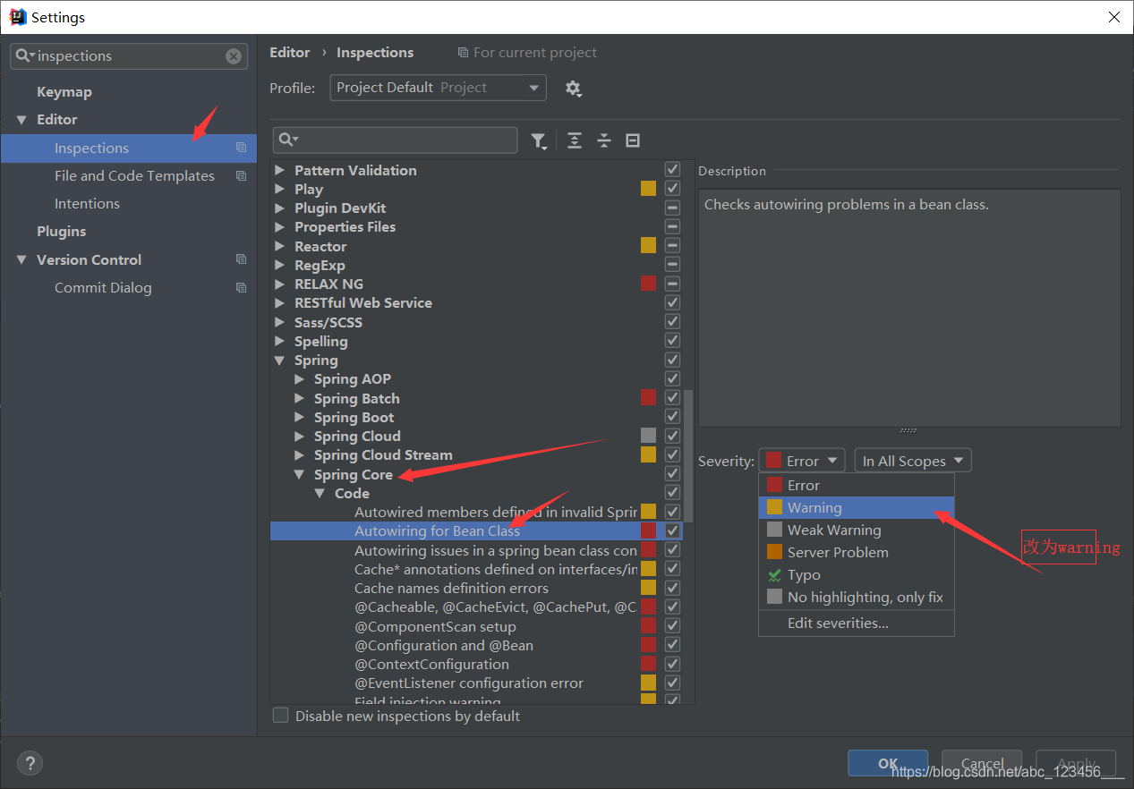Toggle Spring Cloud Stream checkbox
The height and width of the screenshot is (789, 1134).
click(672, 454)
